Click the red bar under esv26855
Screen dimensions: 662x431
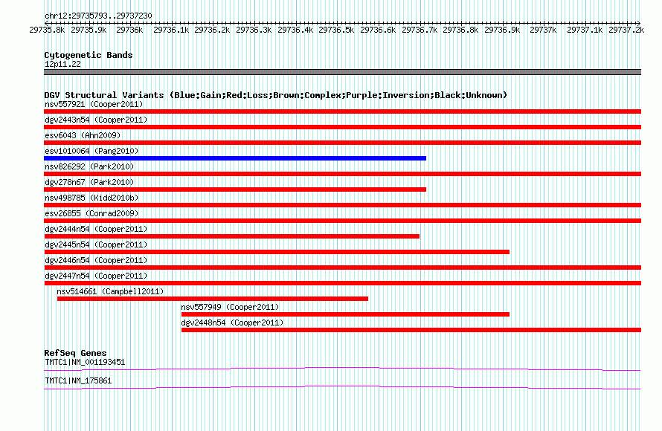click(x=342, y=221)
